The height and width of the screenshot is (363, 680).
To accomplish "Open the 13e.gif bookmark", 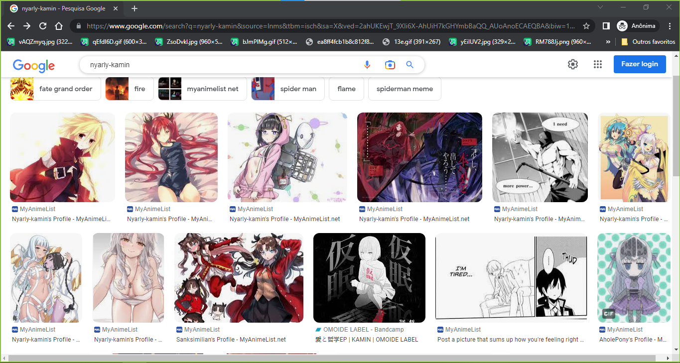I will [411, 42].
